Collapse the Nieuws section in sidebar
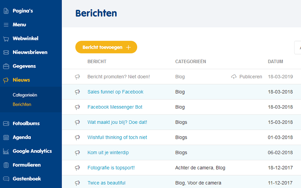Image resolution: width=301 pixels, height=188 pixels. coord(21,80)
